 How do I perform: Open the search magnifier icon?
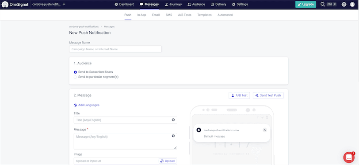(323, 4)
